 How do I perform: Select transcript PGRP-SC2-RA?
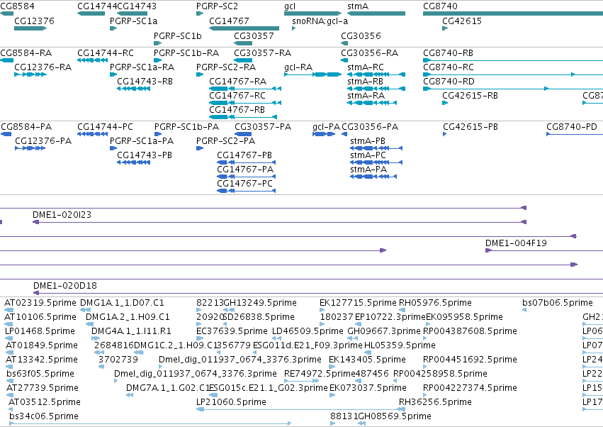pyautogui.click(x=226, y=67)
